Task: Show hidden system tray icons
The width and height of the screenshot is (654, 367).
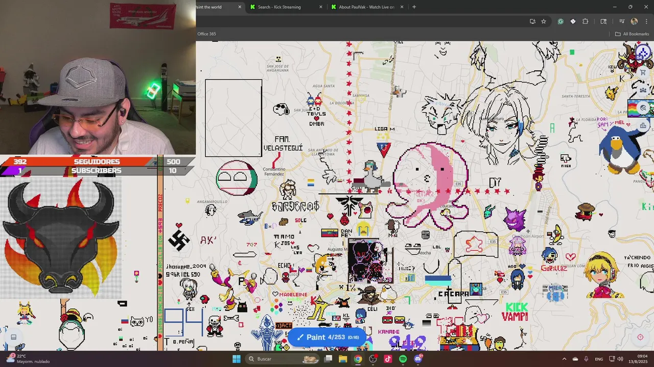Action: [564, 359]
